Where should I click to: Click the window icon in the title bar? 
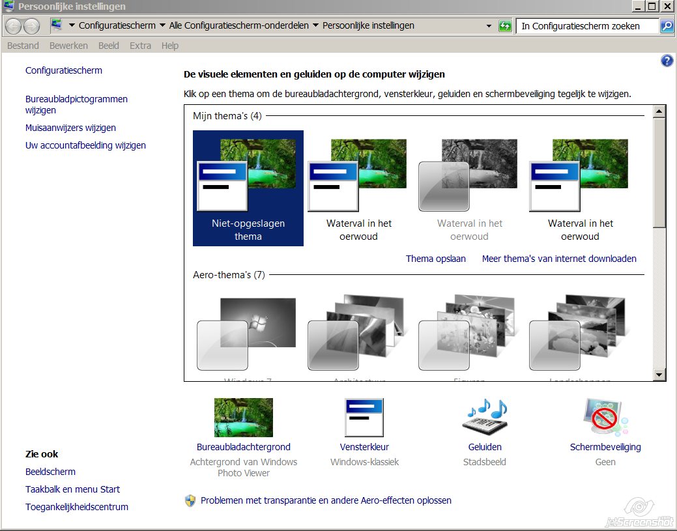pyautogui.click(x=8, y=6)
